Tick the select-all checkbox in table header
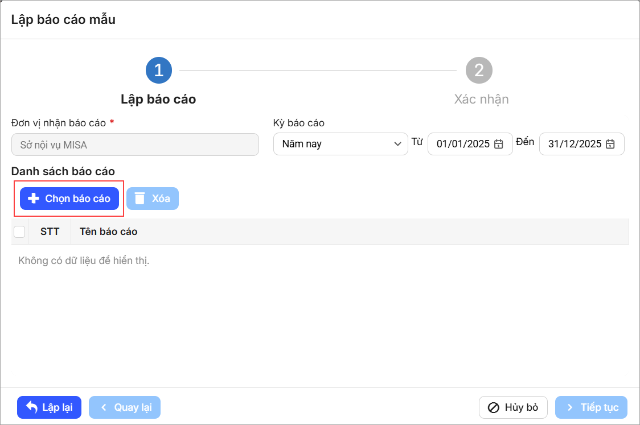640x425 pixels. (x=19, y=232)
